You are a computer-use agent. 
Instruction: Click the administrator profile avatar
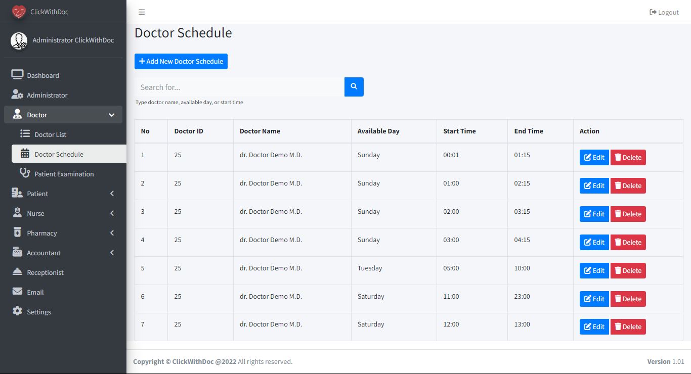click(19, 40)
